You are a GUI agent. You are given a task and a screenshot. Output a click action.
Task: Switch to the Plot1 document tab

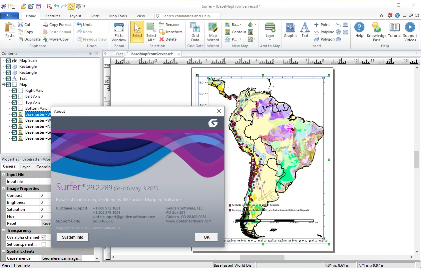click(120, 54)
